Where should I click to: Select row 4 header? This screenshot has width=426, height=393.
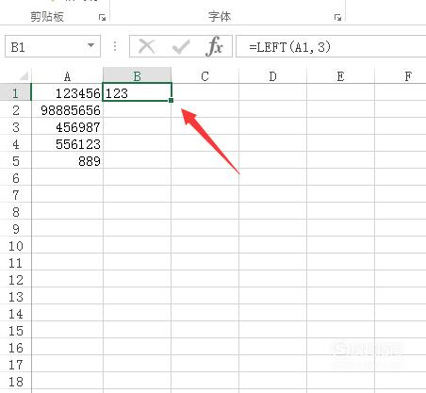(15, 143)
